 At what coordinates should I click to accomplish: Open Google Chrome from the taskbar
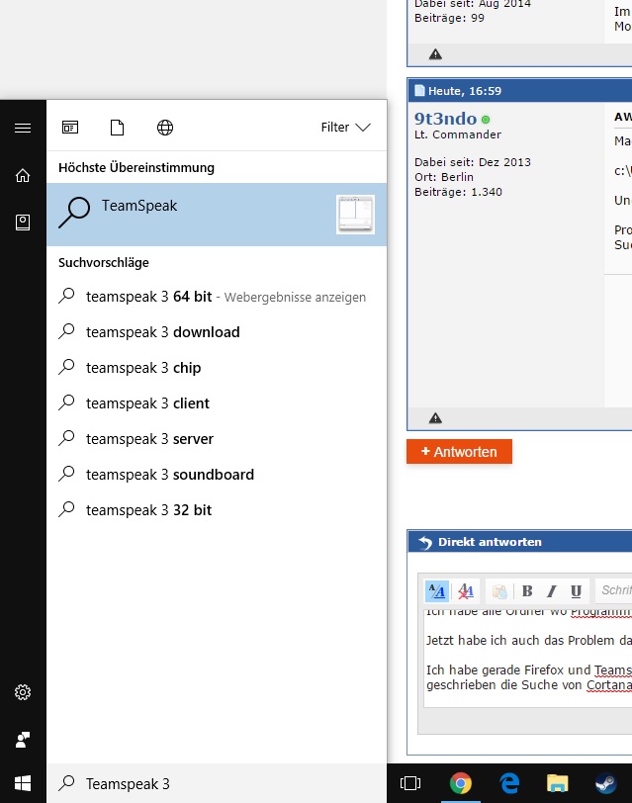pos(461,783)
